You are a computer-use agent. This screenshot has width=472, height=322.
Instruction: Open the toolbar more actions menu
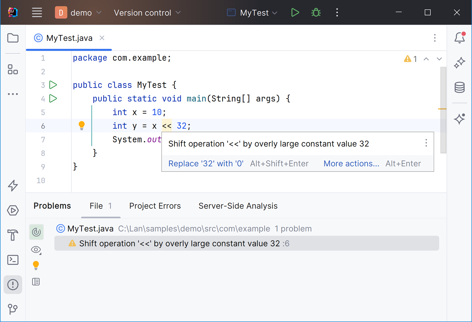(x=337, y=13)
